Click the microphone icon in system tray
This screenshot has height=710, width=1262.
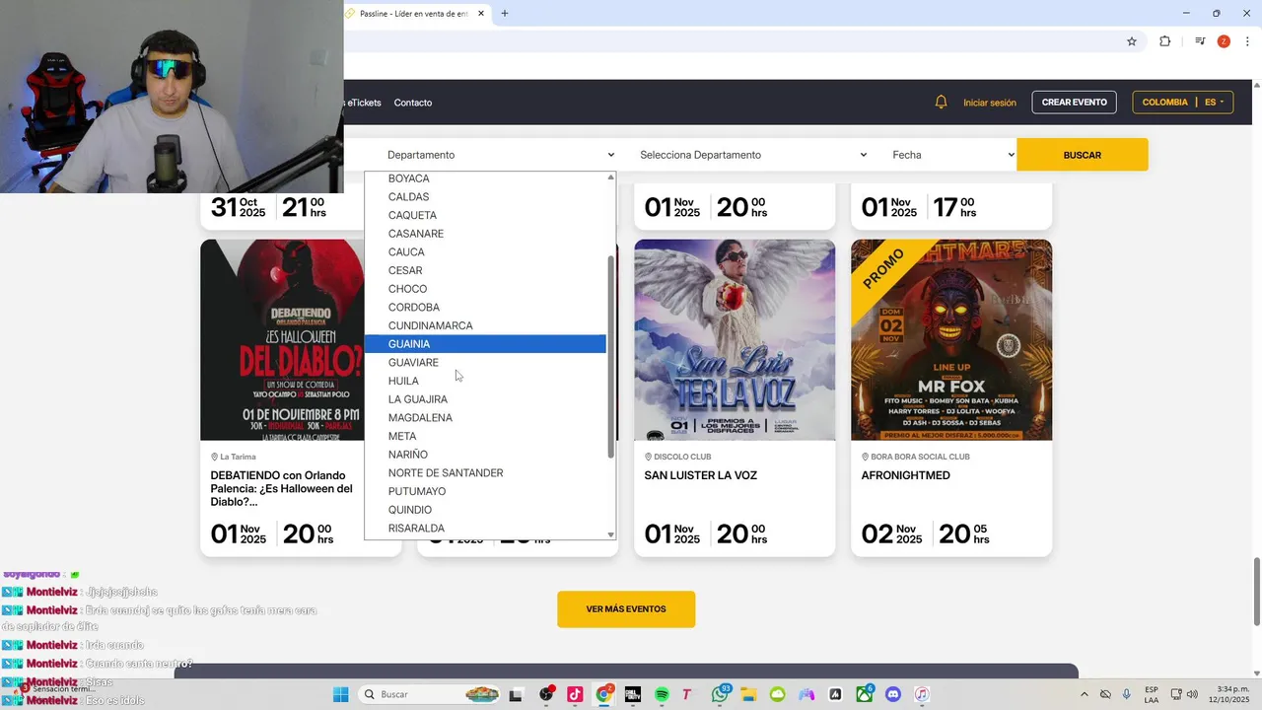1127,694
